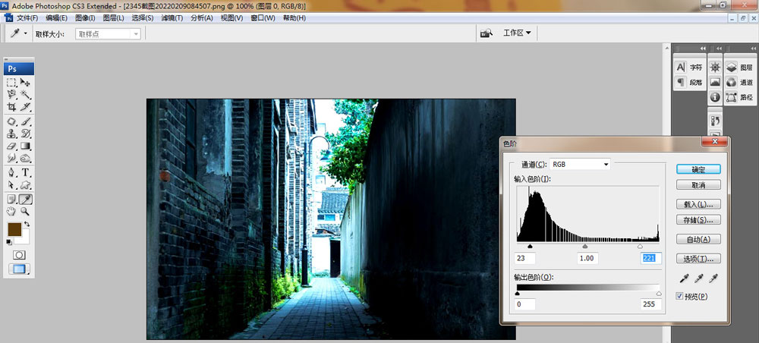Click the 确定 button in Levels
The height and width of the screenshot is (343, 759).
pyautogui.click(x=698, y=169)
